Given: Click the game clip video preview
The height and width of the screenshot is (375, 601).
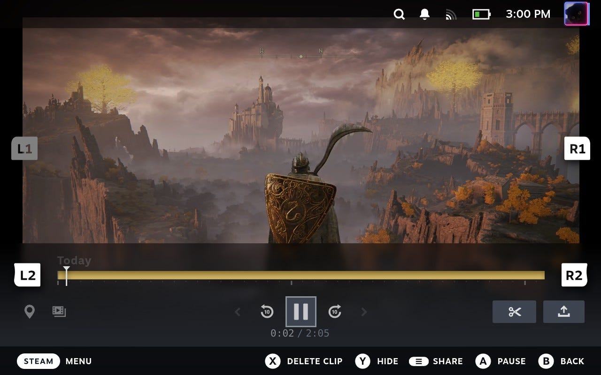Looking at the screenshot, I should [x=301, y=135].
